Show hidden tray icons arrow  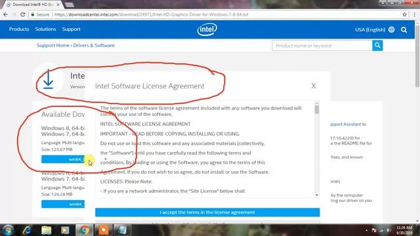(x=366, y=230)
